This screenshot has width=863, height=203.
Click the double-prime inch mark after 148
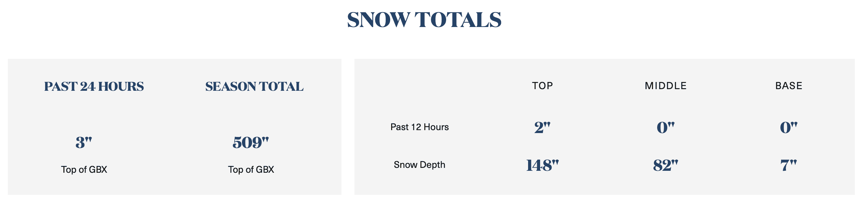(x=555, y=163)
